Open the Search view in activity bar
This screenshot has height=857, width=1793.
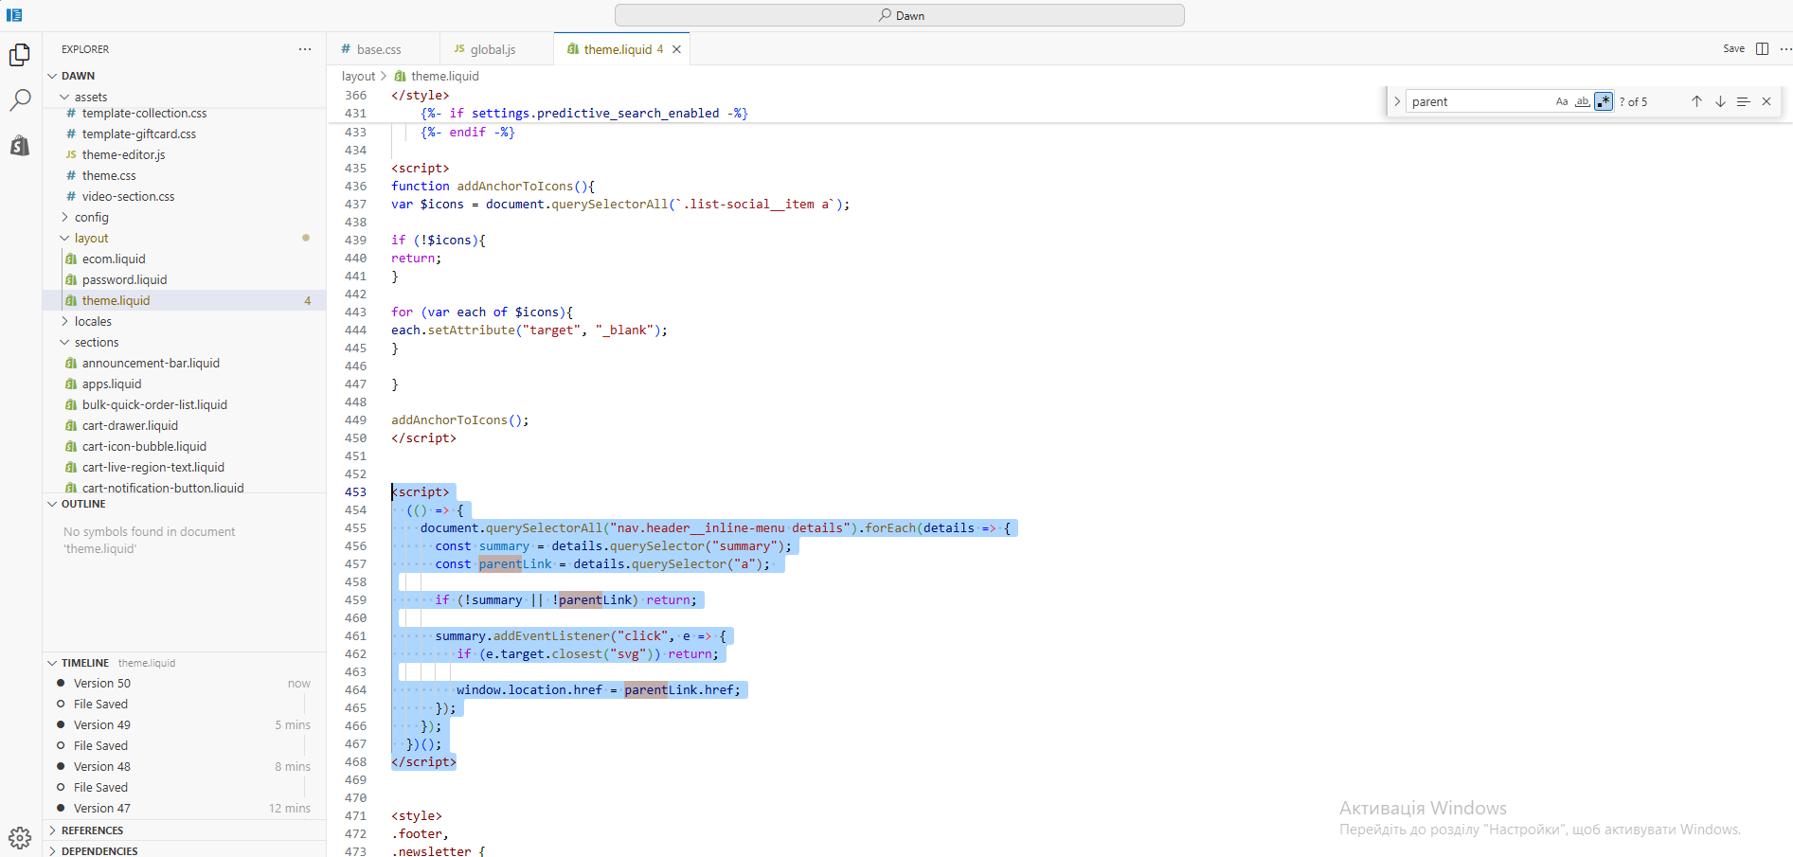(x=20, y=100)
